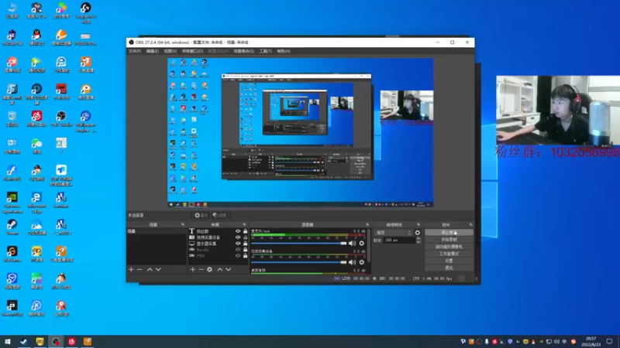This screenshot has height=348, width=620.
Task: Click the 启动虚拟摄像机 button
Action: (449, 247)
